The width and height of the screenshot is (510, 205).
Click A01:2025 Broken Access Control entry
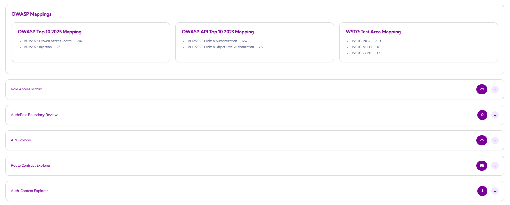click(53, 41)
